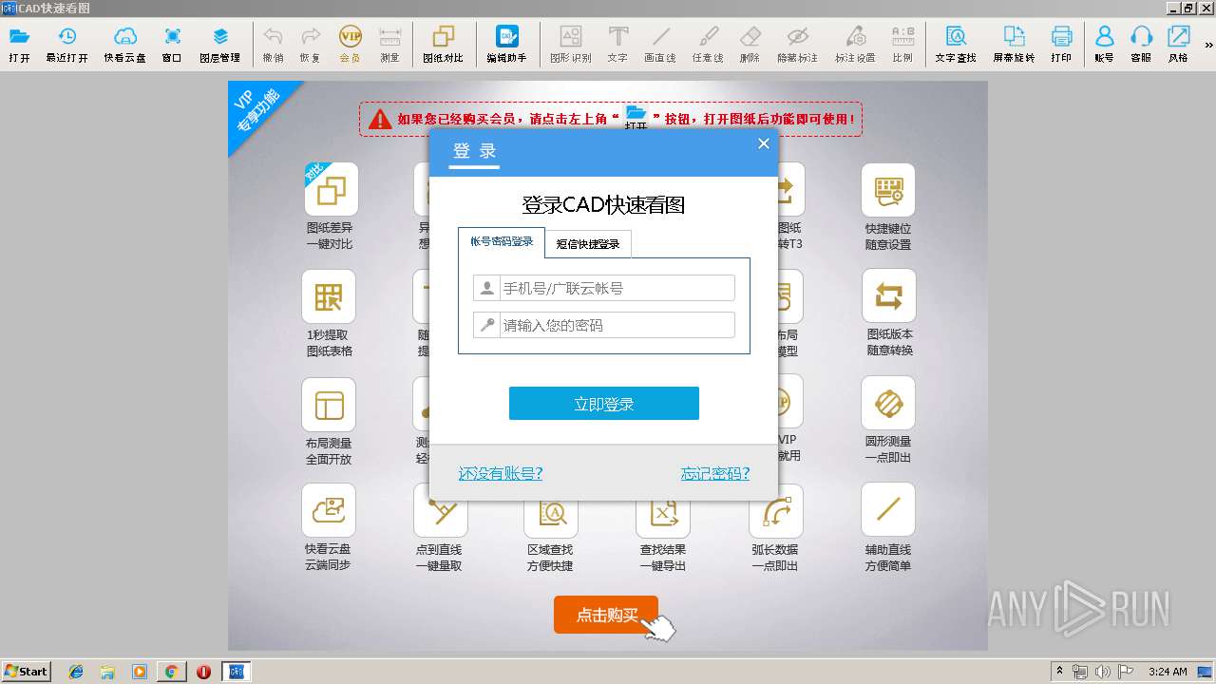Image resolution: width=1216 pixels, height=684 pixels.
Task: Launch the 编辑助手 edit assistant
Action: [x=507, y=45]
